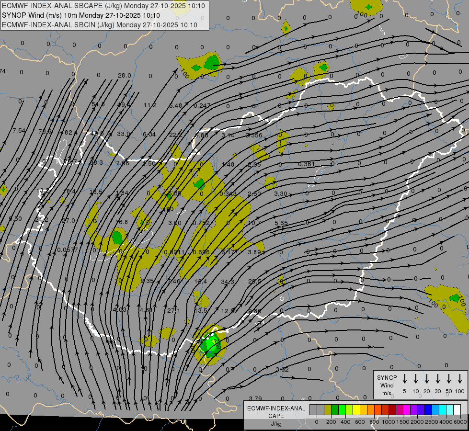
Task: Click the J/kg unit label in legend
Action: tap(276, 424)
